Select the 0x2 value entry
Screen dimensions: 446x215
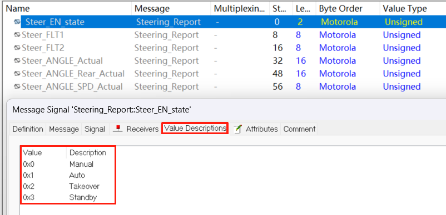[28, 186]
